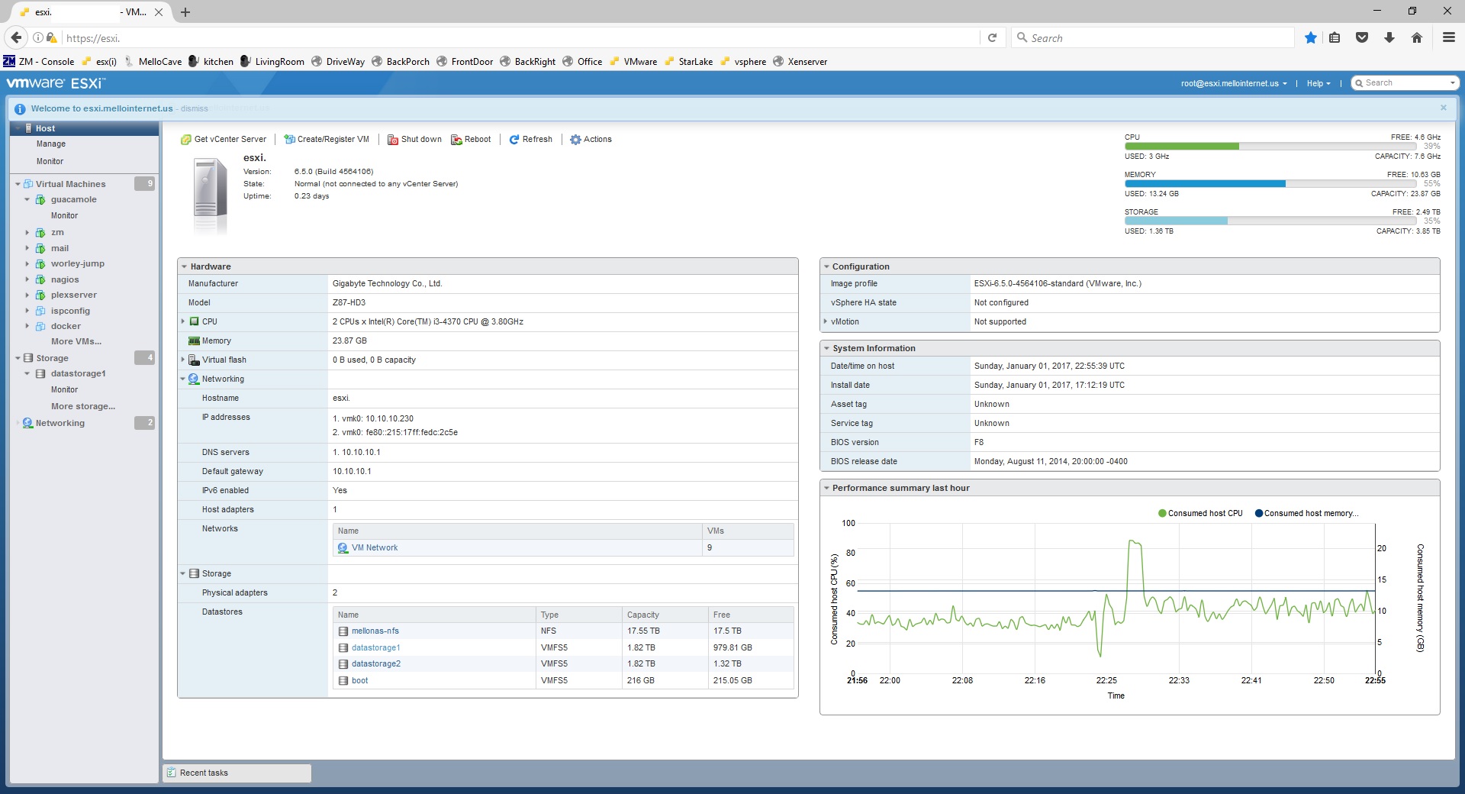Image resolution: width=1465 pixels, height=794 pixels.
Task: Click the guacamole VM icon
Action: tap(40, 200)
